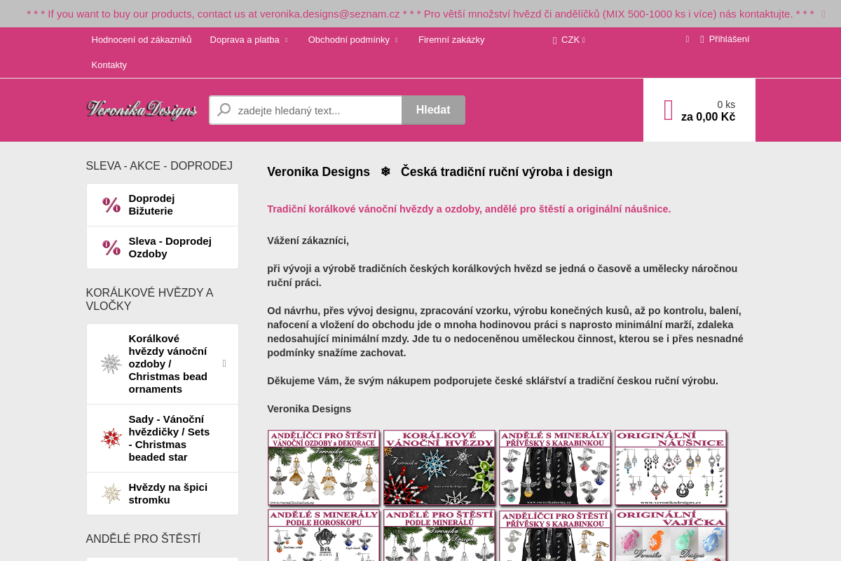
Task: Open the Kontakty page
Action: pos(109,65)
